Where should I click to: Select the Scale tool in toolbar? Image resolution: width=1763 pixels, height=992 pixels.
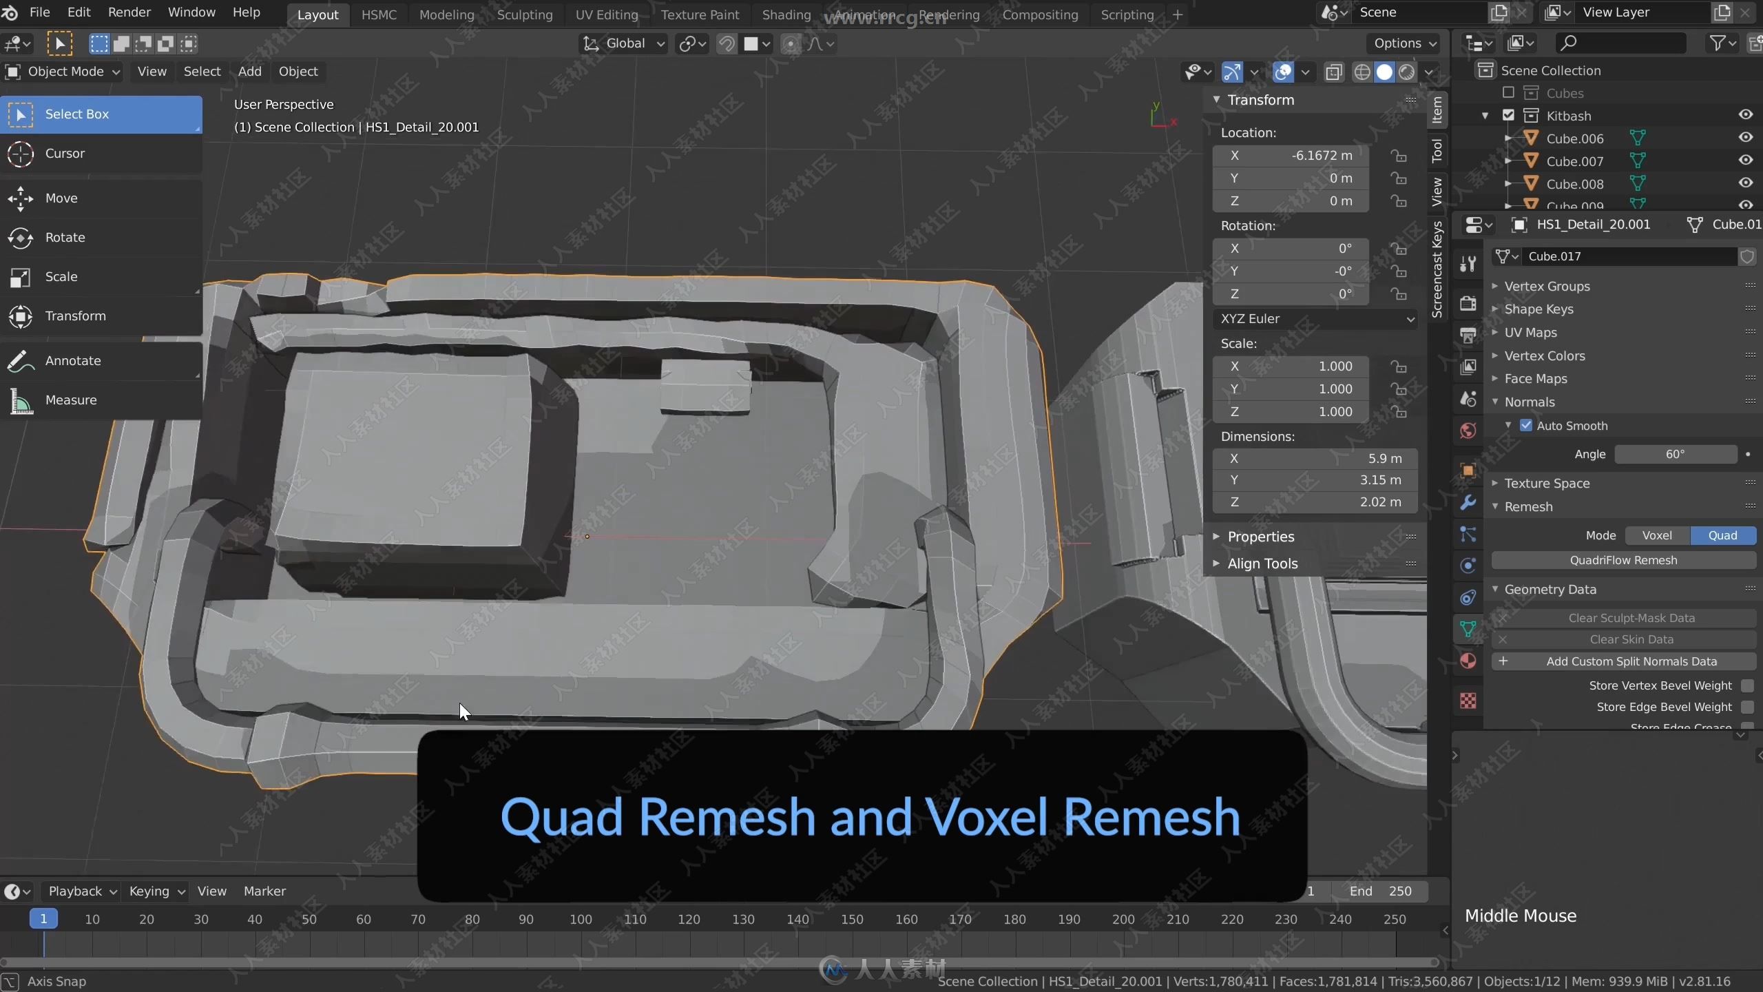point(61,276)
